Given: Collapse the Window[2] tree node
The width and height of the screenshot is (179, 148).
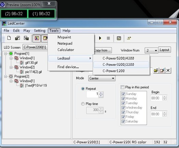Looking at the screenshot, I should (11, 67).
